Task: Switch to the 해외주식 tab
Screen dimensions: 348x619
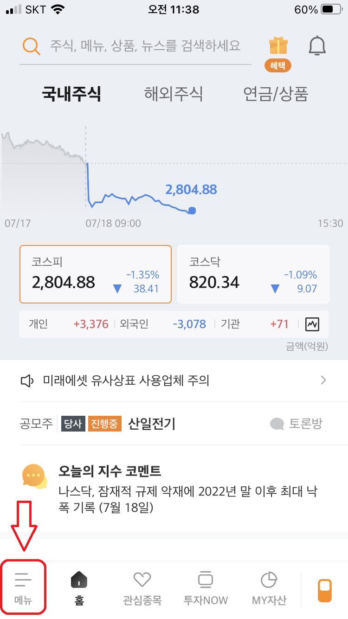Action: 174,94
